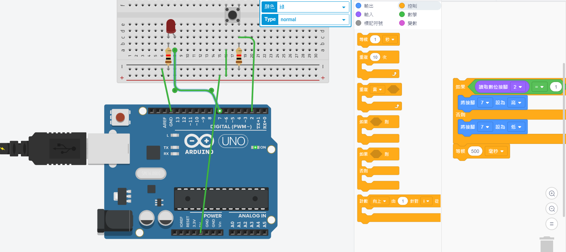
Task: Select the pushbutton on the breadboard
Action: 232,15
